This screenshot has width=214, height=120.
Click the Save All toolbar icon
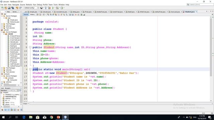point(13,8)
